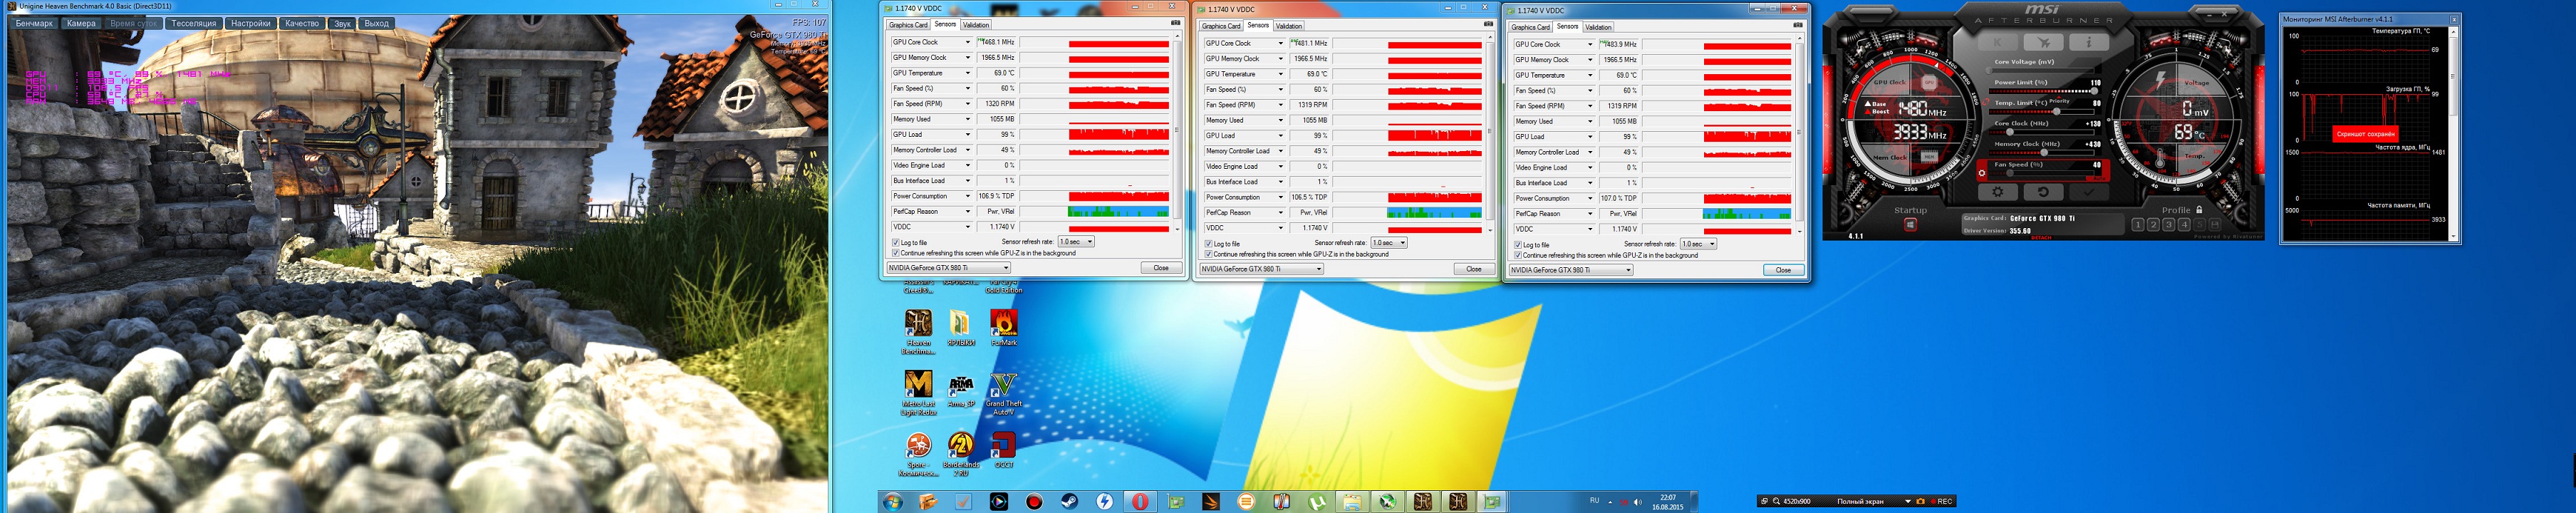
Task: Toggle Log to file in the leftmost GPU-Z window
Action: point(896,242)
